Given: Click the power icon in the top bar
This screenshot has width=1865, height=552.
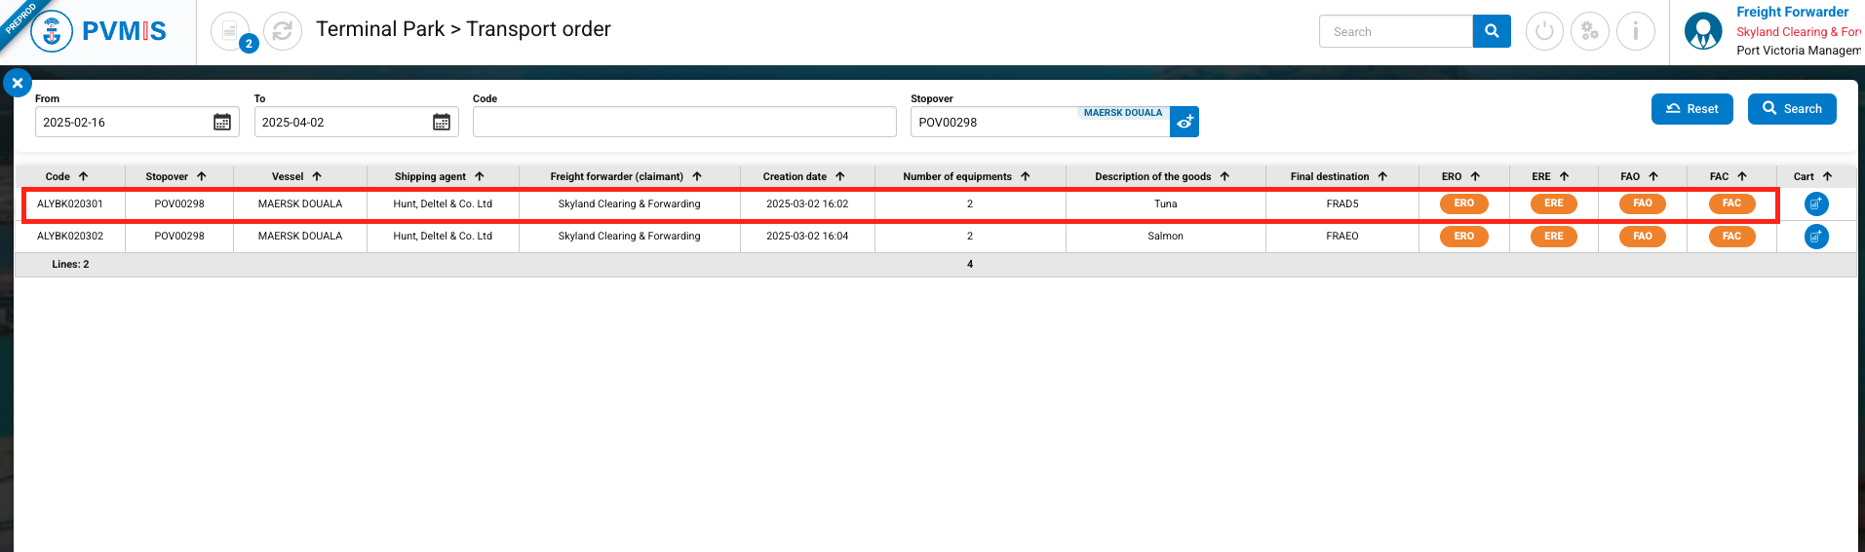Looking at the screenshot, I should [x=1543, y=31].
